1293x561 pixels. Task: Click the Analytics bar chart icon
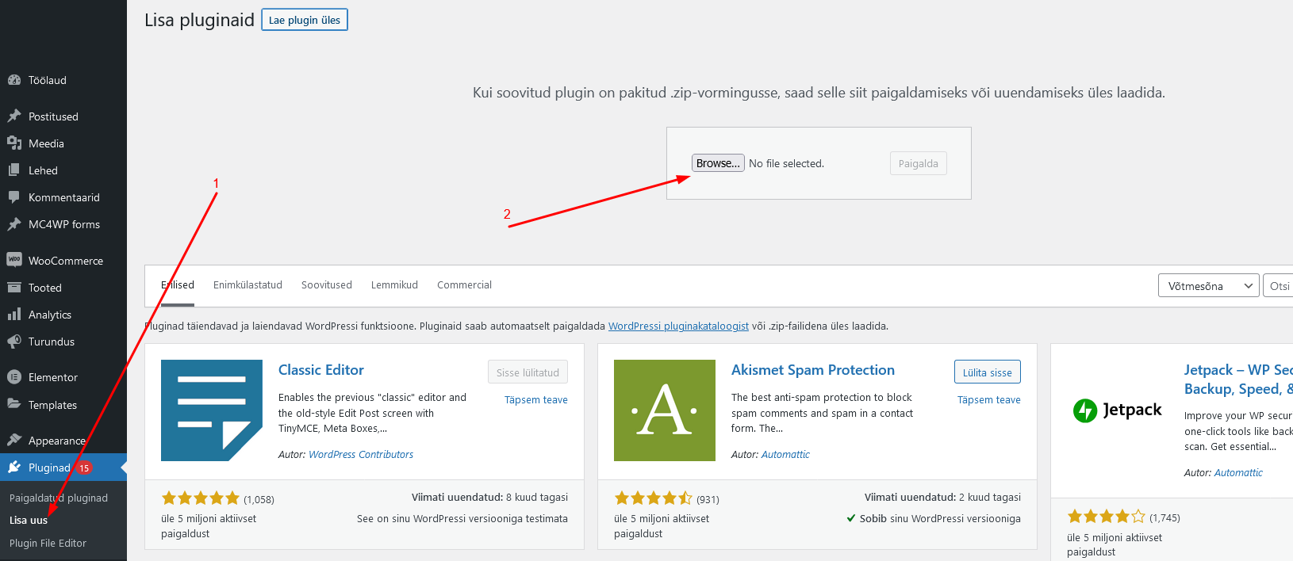pyautogui.click(x=14, y=315)
